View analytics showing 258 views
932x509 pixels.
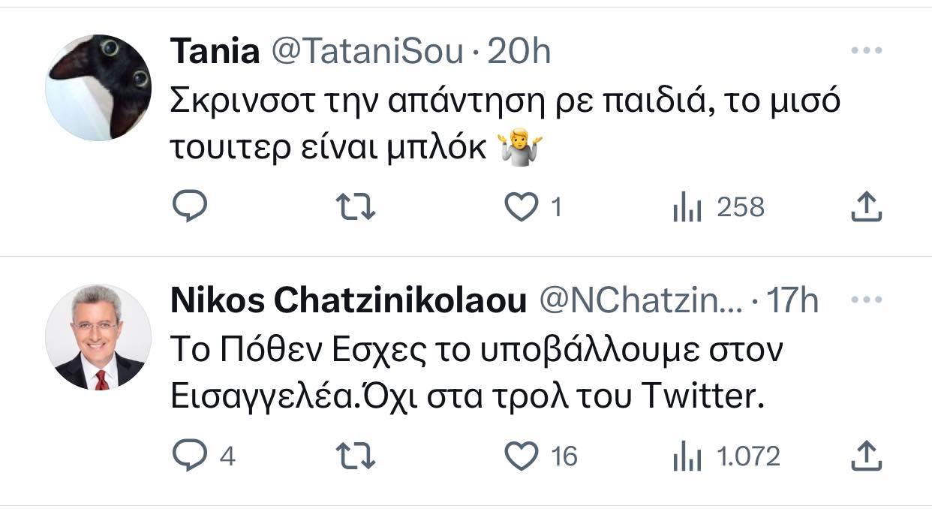(x=718, y=206)
